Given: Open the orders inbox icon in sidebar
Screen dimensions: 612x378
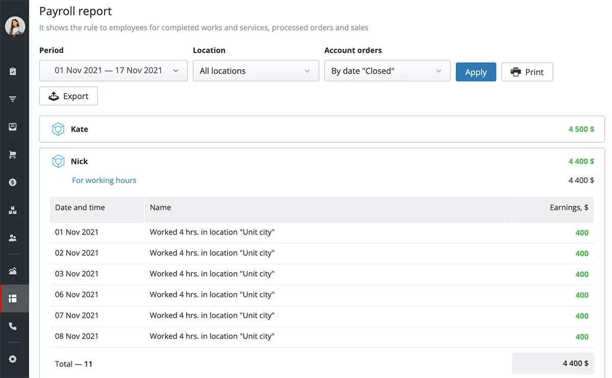Looking at the screenshot, I should pos(13,127).
